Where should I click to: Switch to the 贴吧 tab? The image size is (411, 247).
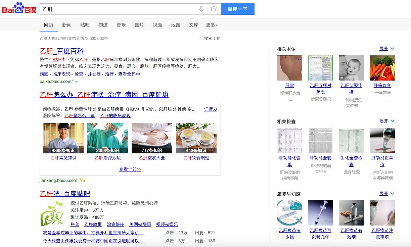85,25
